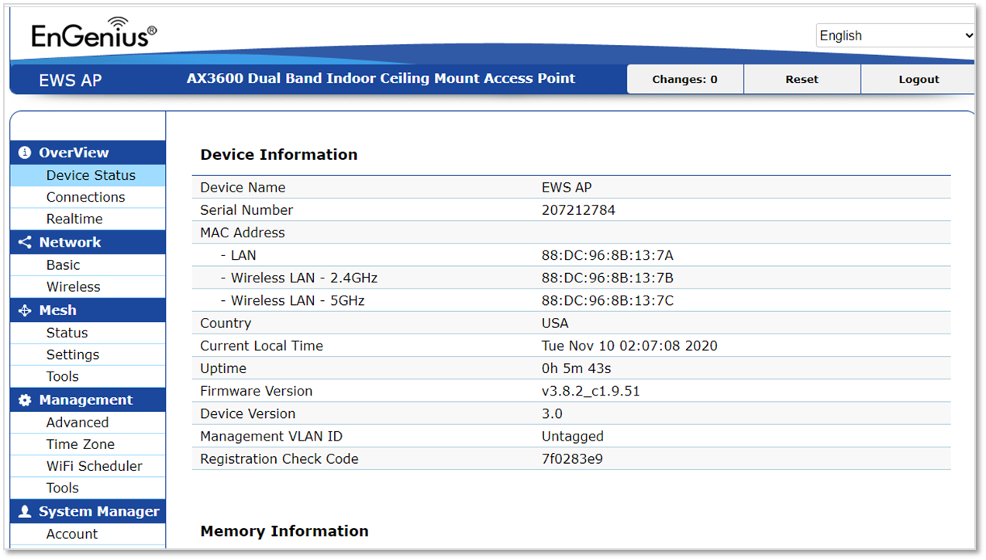This screenshot has width=986, height=560.
Task: Open Basic network settings
Action: (x=63, y=264)
